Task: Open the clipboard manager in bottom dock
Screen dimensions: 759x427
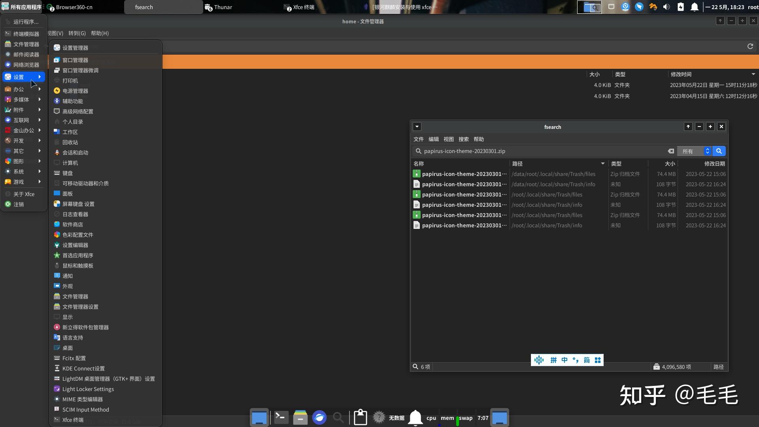Action: 360,417
